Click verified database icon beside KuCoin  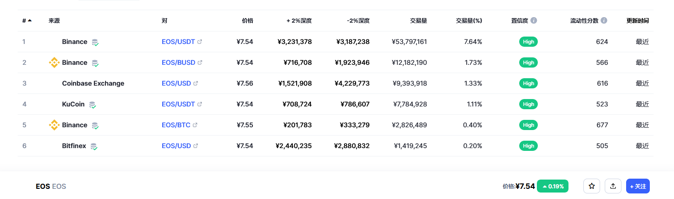coord(93,105)
